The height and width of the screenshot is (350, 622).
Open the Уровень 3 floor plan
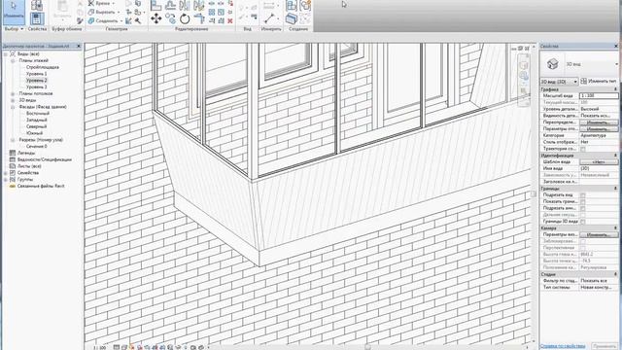coord(37,87)
